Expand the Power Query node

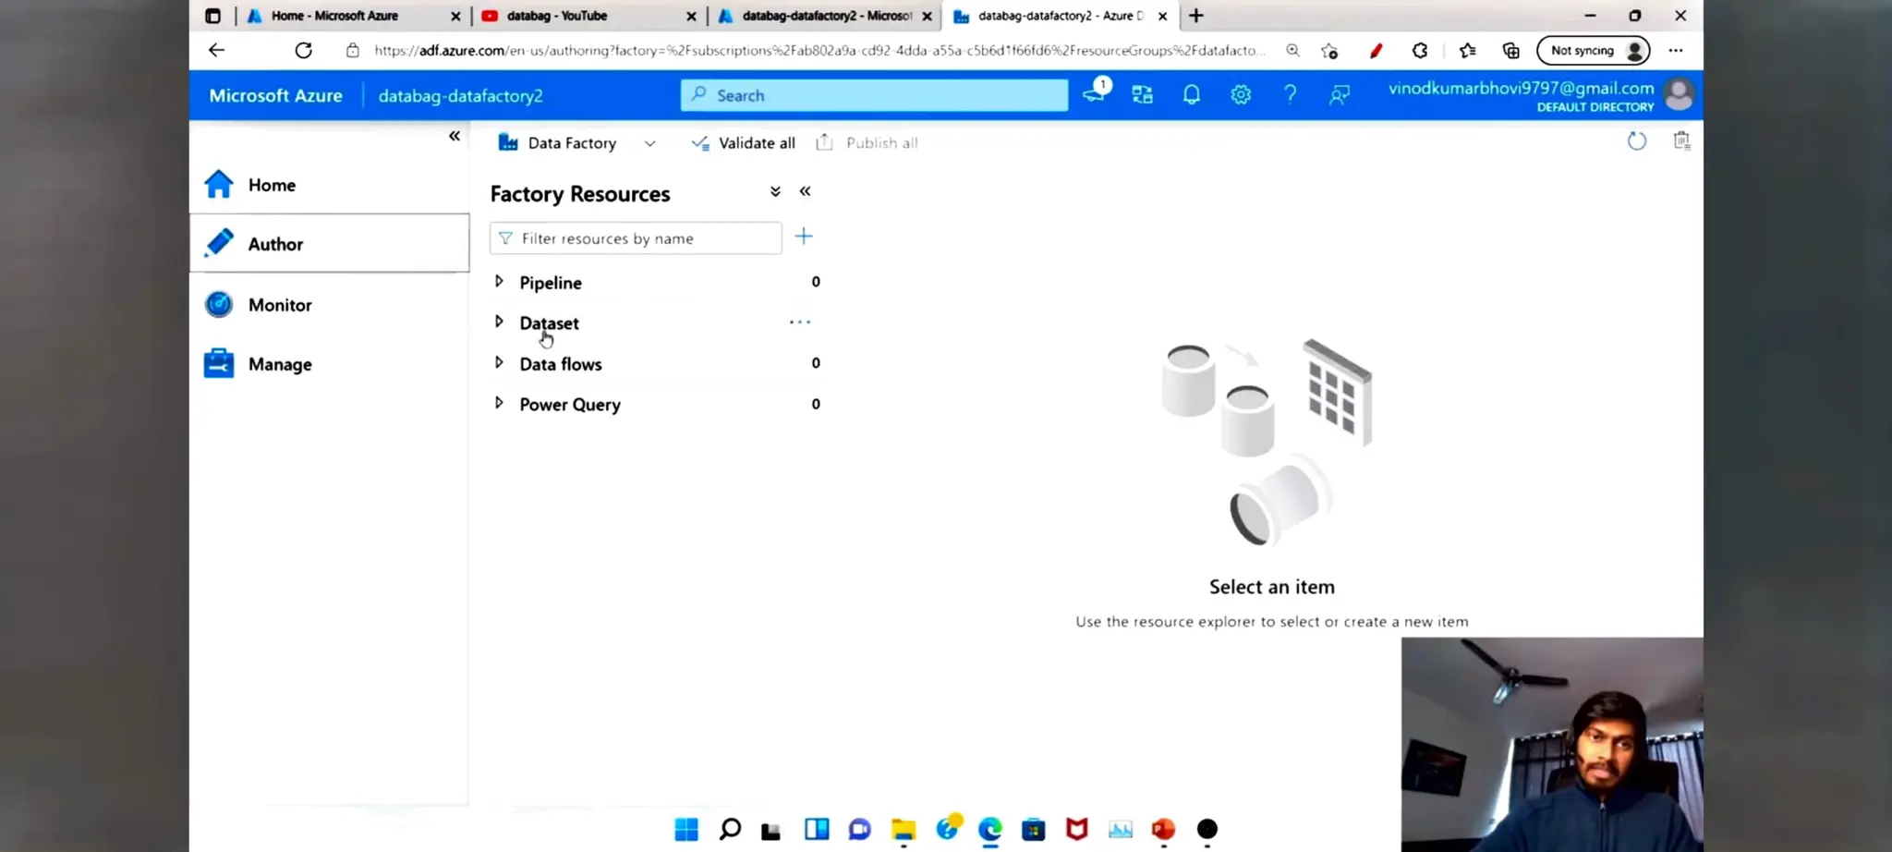[499, 403]
